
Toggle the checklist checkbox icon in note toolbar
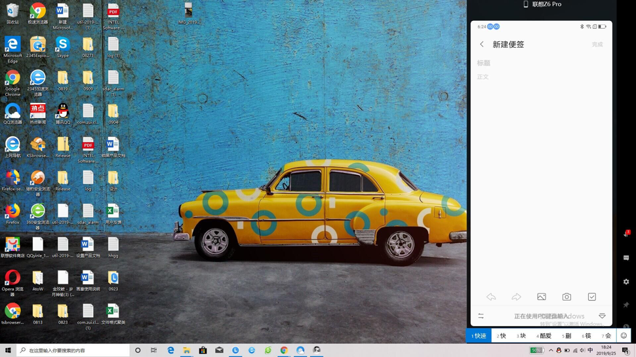click(x=592, y=297)
